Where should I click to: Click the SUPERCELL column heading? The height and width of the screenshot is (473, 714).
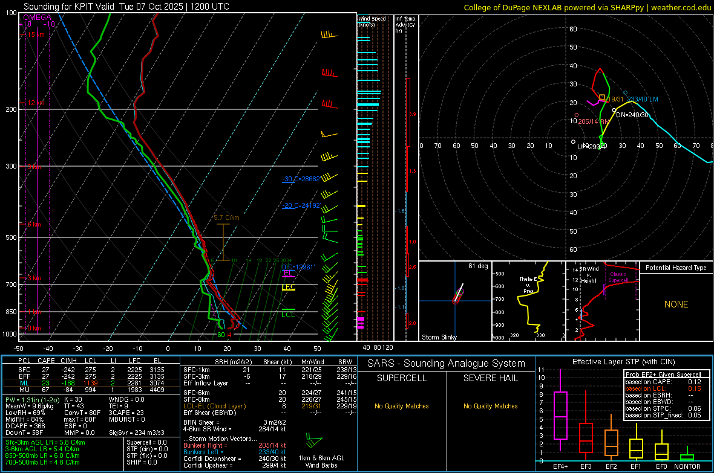tap(402, 378)
